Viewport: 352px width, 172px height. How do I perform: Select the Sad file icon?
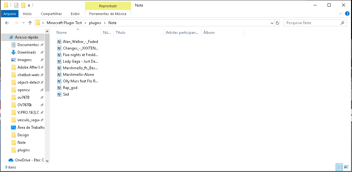click(x=59, y=94)
